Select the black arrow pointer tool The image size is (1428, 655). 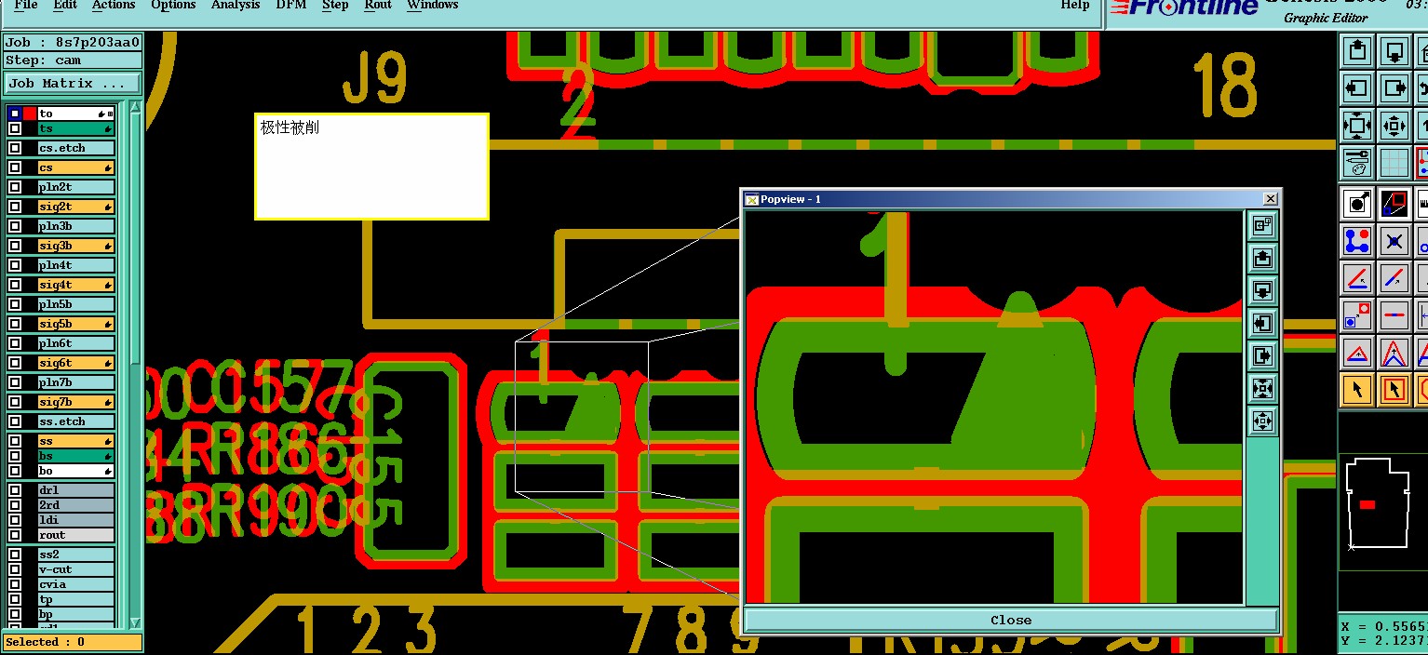[x=1357, y=389]
